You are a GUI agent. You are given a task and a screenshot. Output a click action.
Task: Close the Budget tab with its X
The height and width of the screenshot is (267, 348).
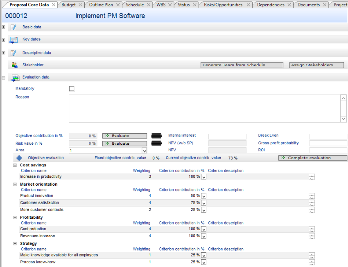click(80, 5)
